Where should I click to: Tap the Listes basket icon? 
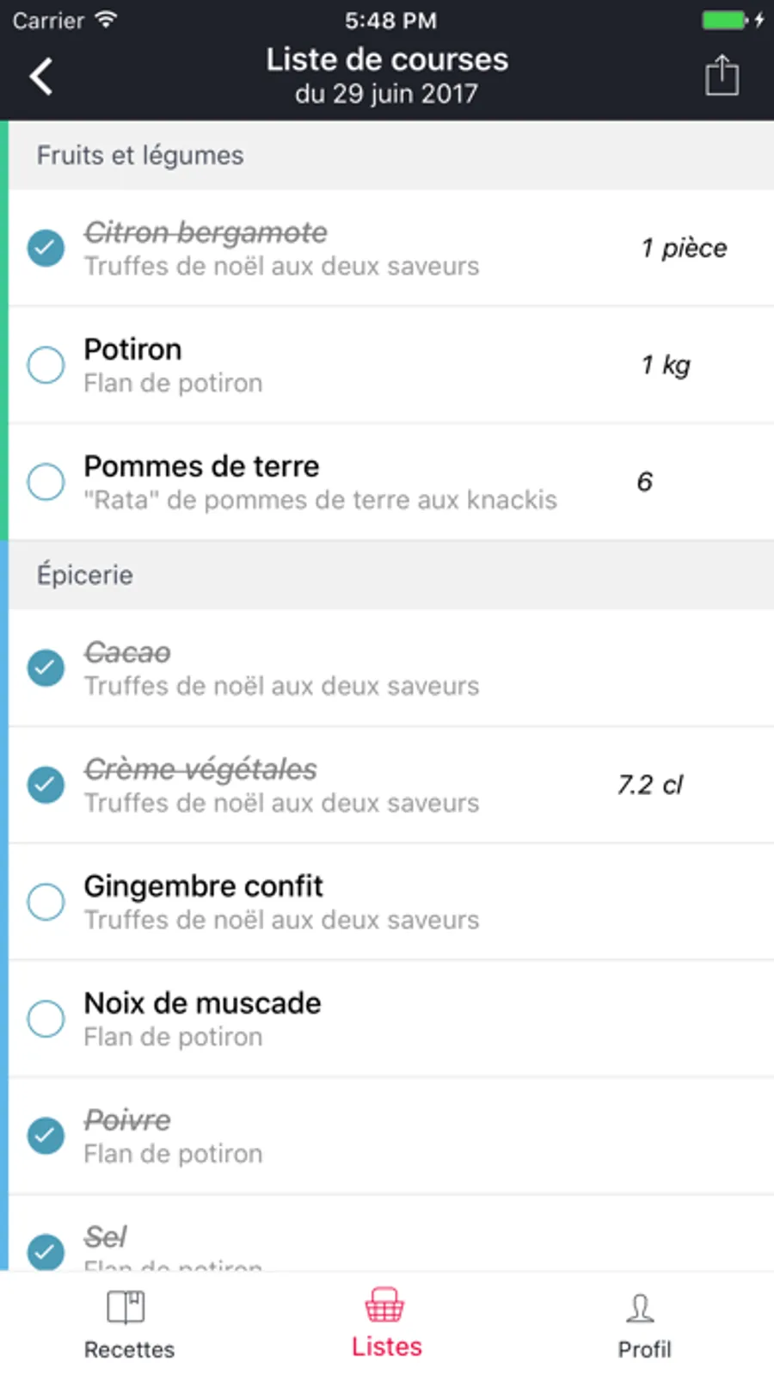point(384,1305)
